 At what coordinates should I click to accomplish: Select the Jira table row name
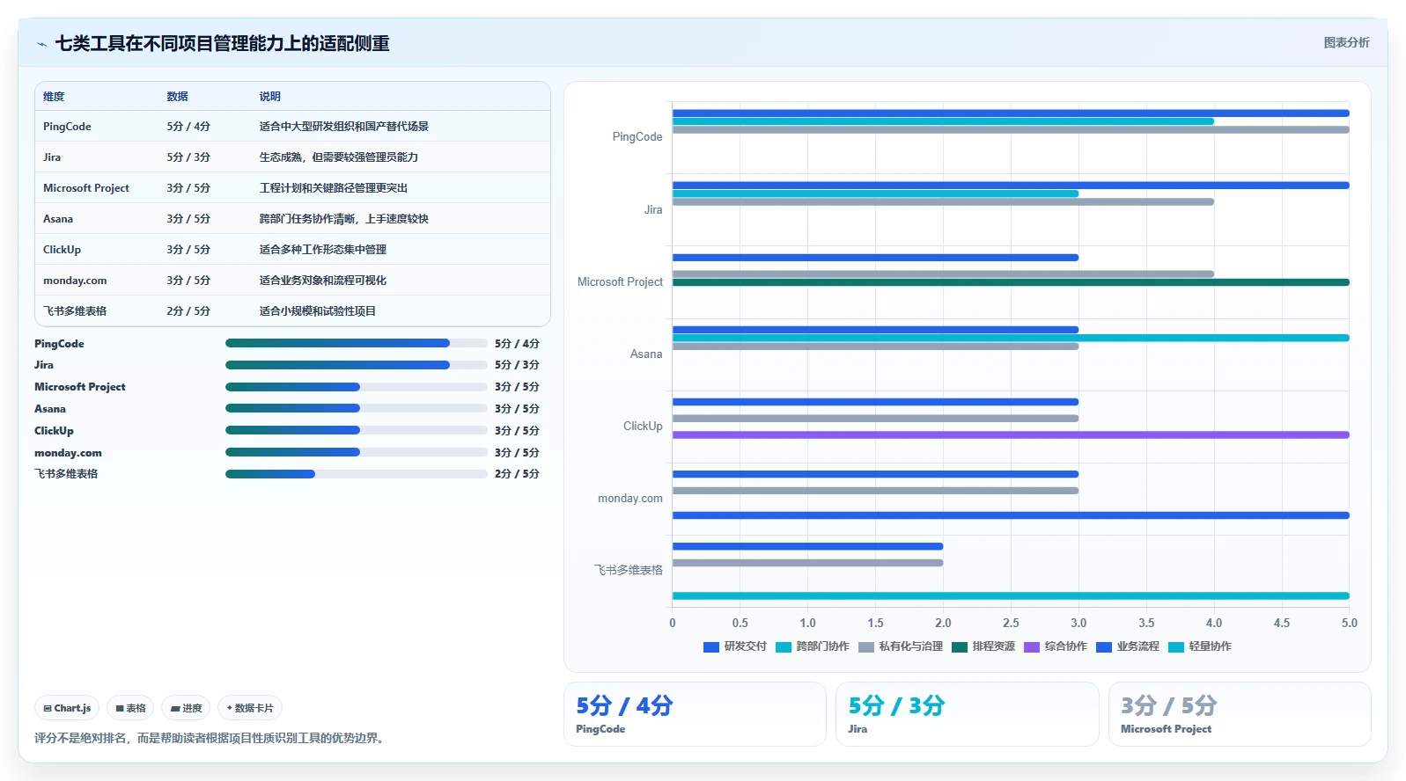(52, 157)
